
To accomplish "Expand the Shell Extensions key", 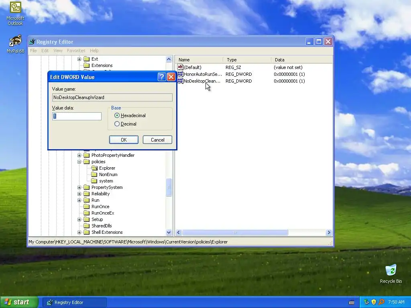I will tap(79, 232).
